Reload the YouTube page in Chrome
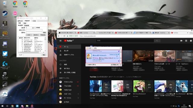 (x=64, y=36)
